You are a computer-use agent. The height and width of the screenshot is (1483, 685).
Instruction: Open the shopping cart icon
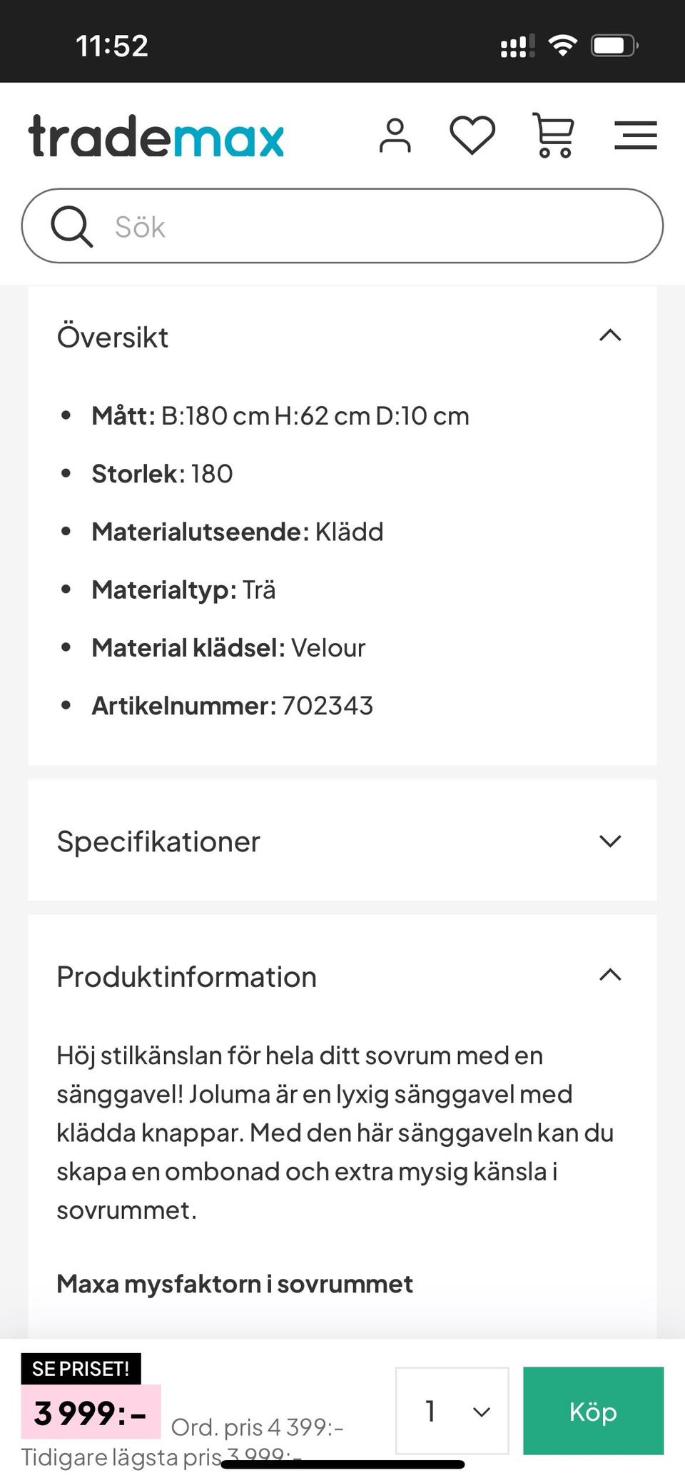click(552, 135)
